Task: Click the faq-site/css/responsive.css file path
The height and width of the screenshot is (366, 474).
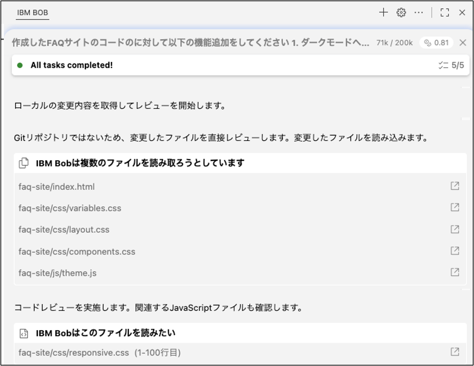Action: point(74,353)
